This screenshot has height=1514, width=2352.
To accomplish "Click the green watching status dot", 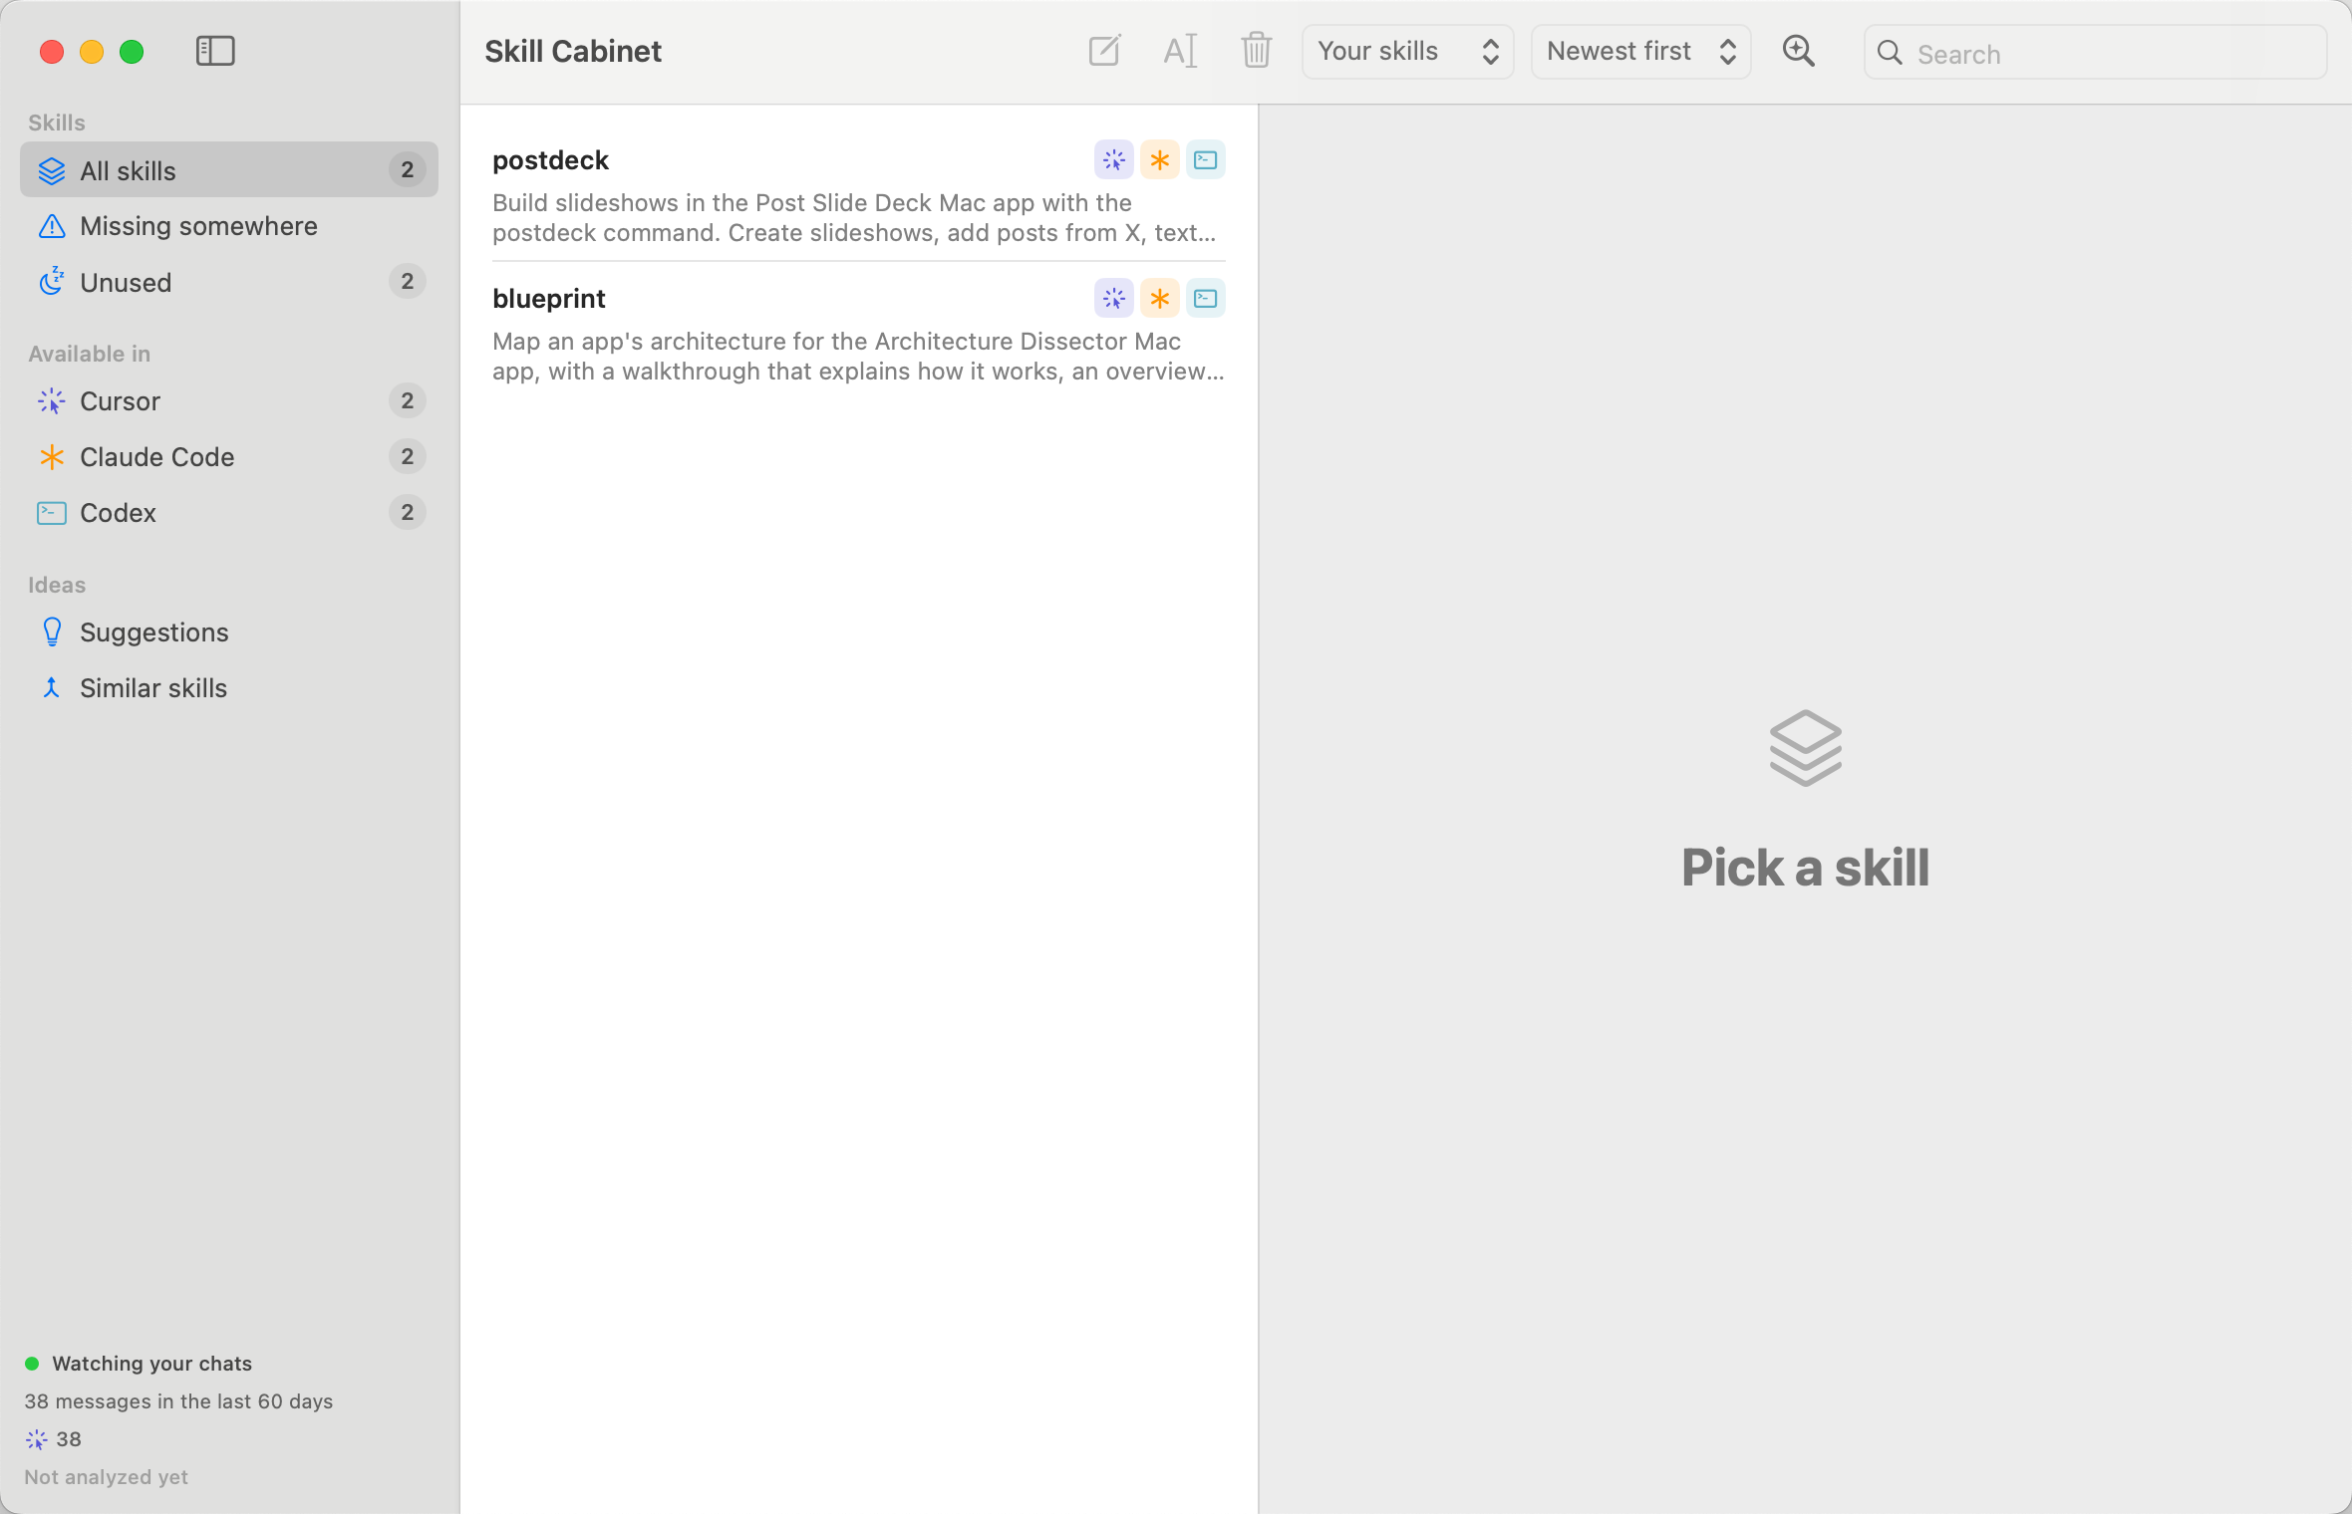I will pos(32,1364).
